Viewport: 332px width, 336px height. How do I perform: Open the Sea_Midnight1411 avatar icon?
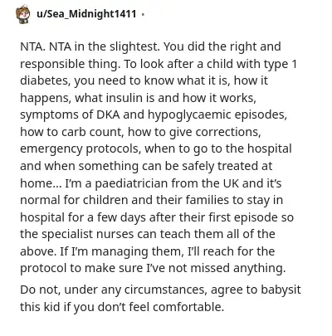(23, 14)
